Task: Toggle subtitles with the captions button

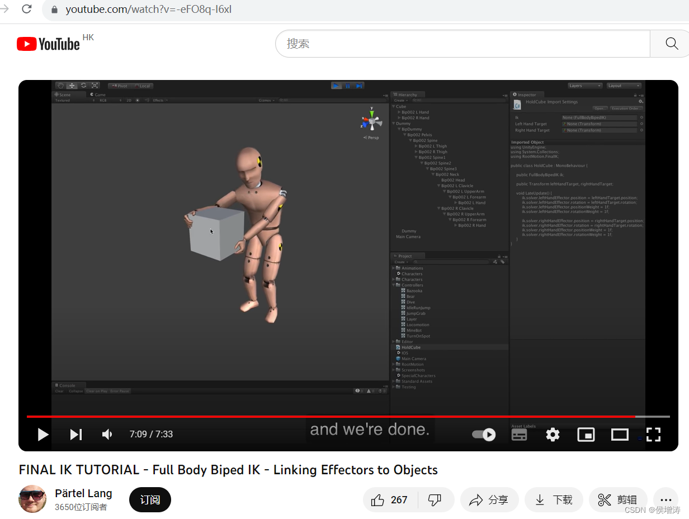Action: (519, 434)
